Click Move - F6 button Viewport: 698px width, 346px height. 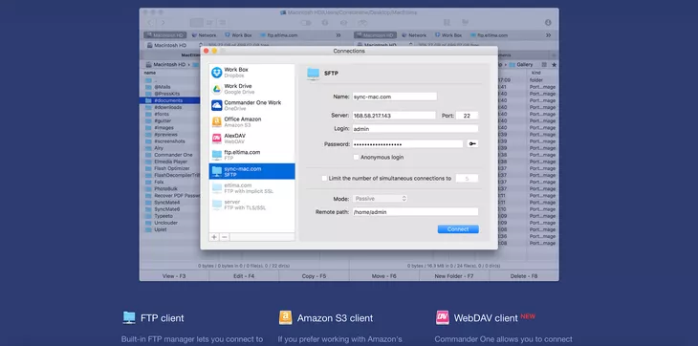[383, 275]
